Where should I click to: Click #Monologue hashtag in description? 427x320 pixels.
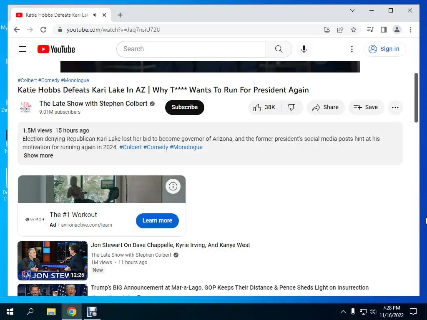(186, 147)
